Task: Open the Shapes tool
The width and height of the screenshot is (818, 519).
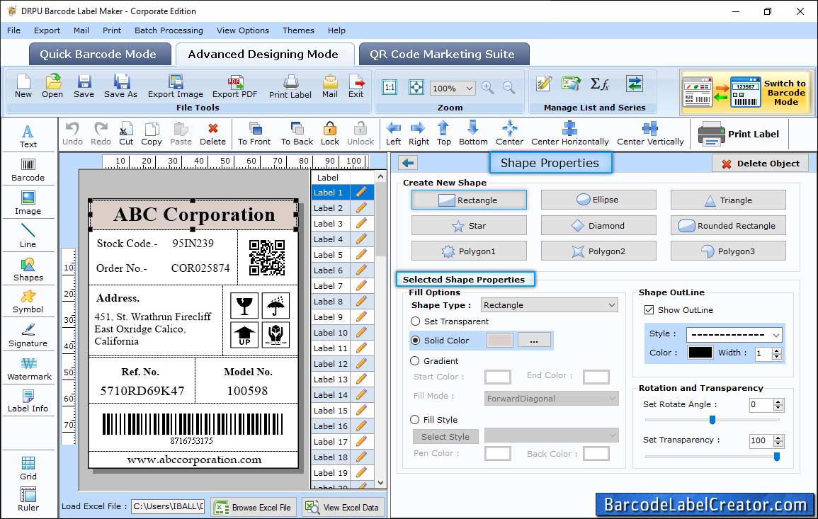Action: point(28,269)
